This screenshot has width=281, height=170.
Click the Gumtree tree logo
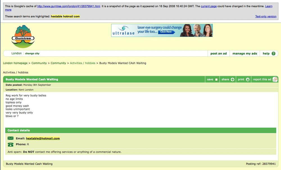[23, 36]
